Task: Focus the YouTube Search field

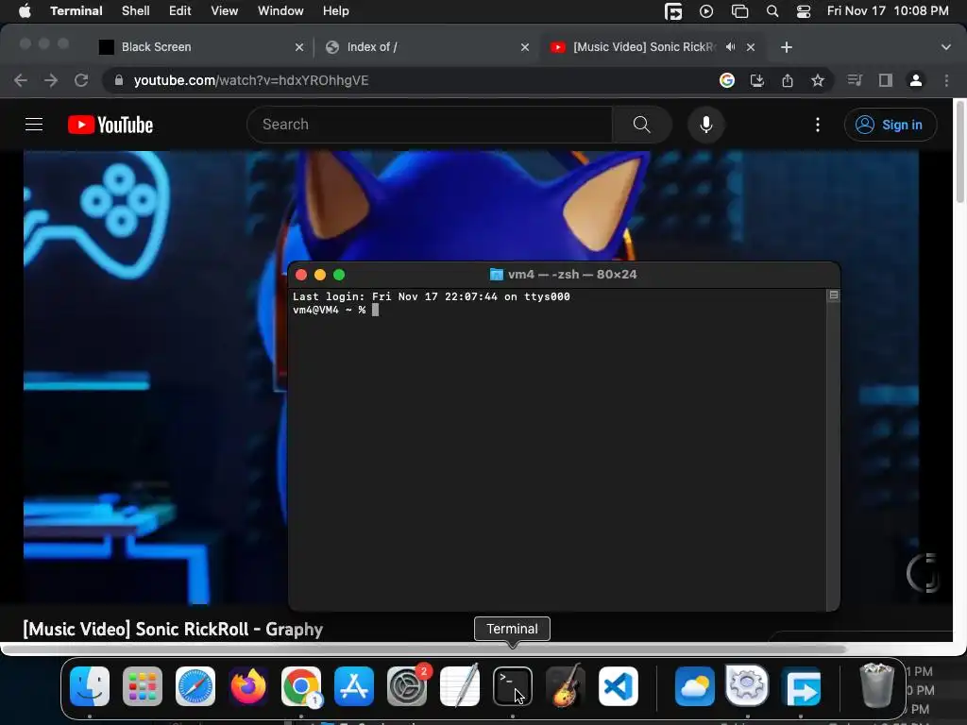Action: coord(430,125)
